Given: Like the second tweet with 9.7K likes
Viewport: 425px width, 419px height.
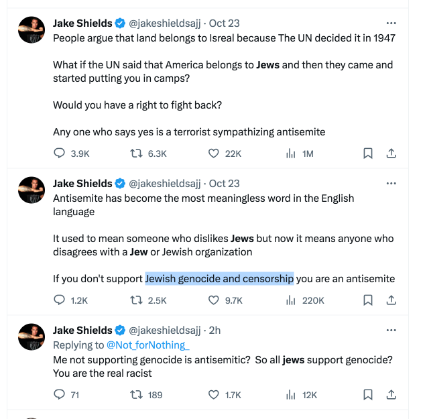Looking at the screenshot, I should 214,300.
